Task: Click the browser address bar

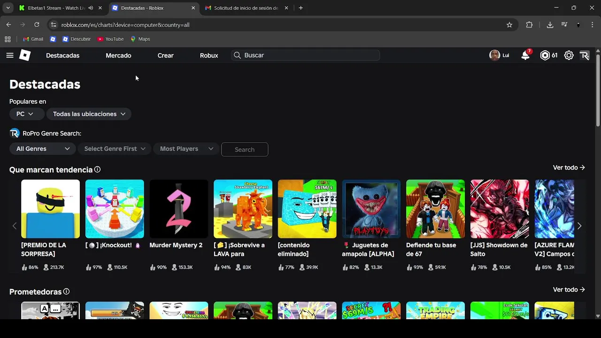Action: [x=282, y=25]
